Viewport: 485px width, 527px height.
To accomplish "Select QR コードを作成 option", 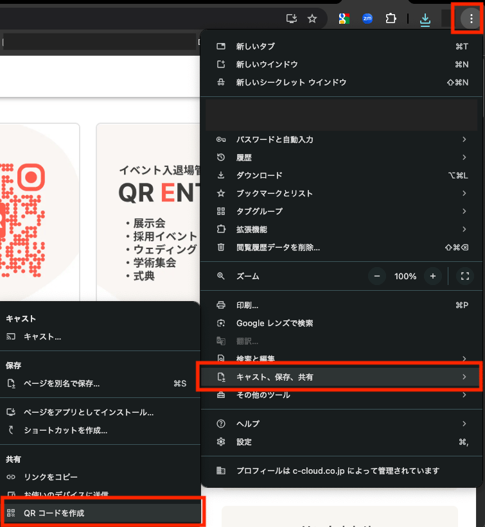I will pos(100,513).
